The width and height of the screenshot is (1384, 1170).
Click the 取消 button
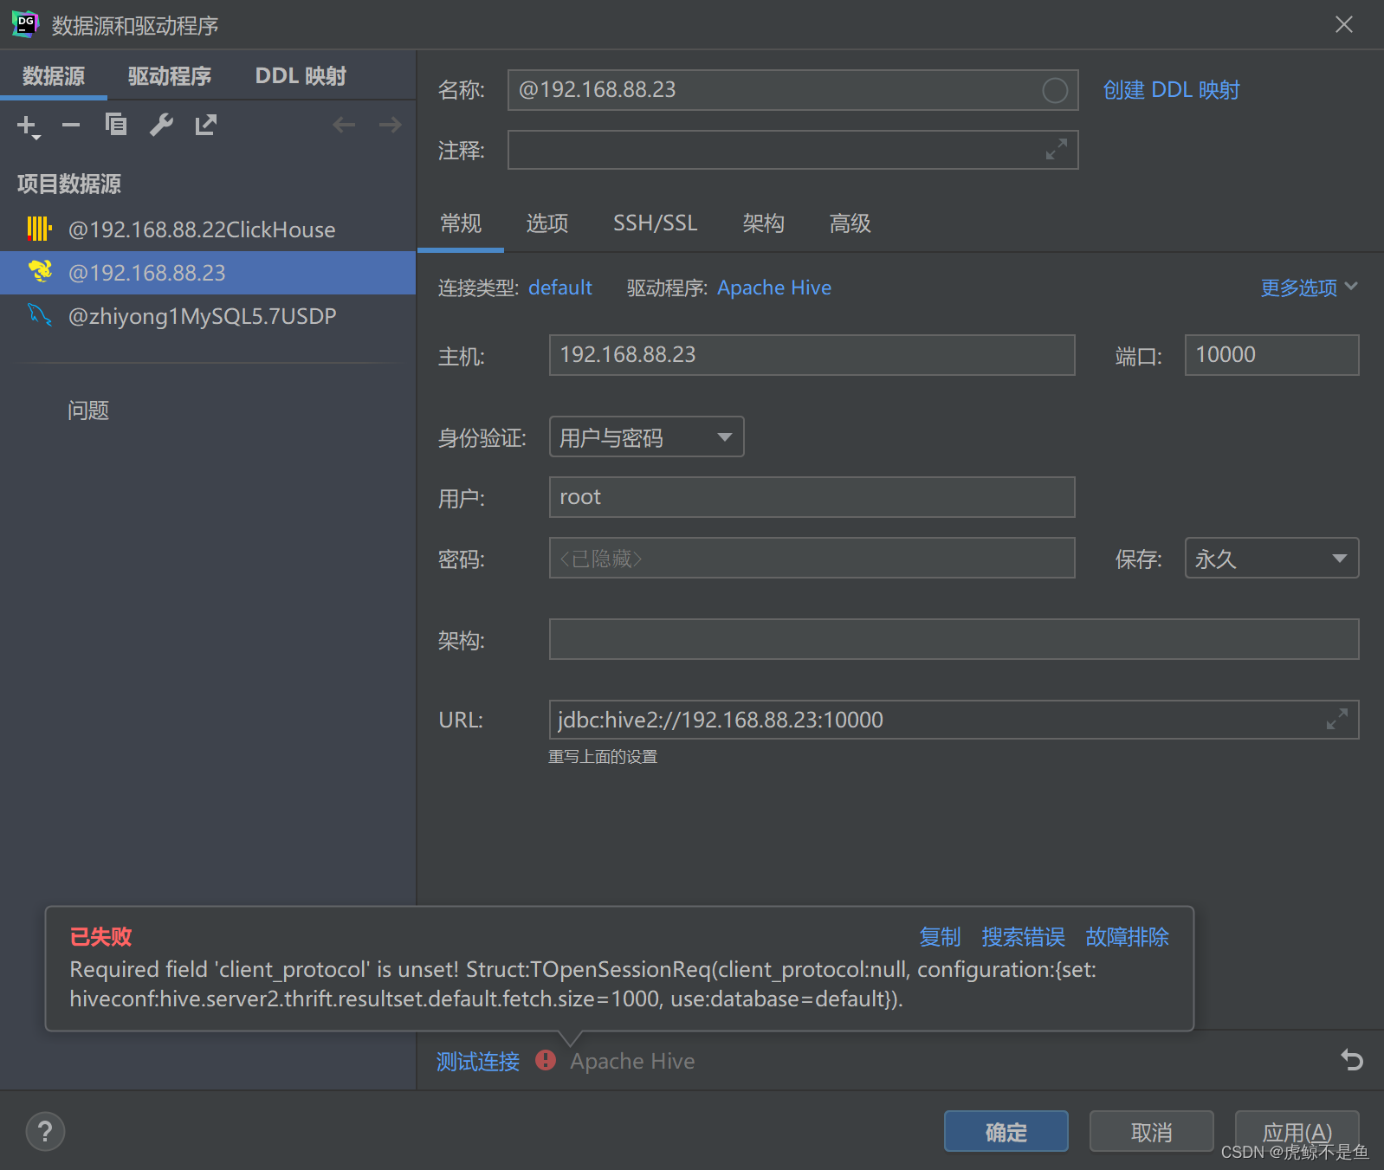tap(1151, 1131)
